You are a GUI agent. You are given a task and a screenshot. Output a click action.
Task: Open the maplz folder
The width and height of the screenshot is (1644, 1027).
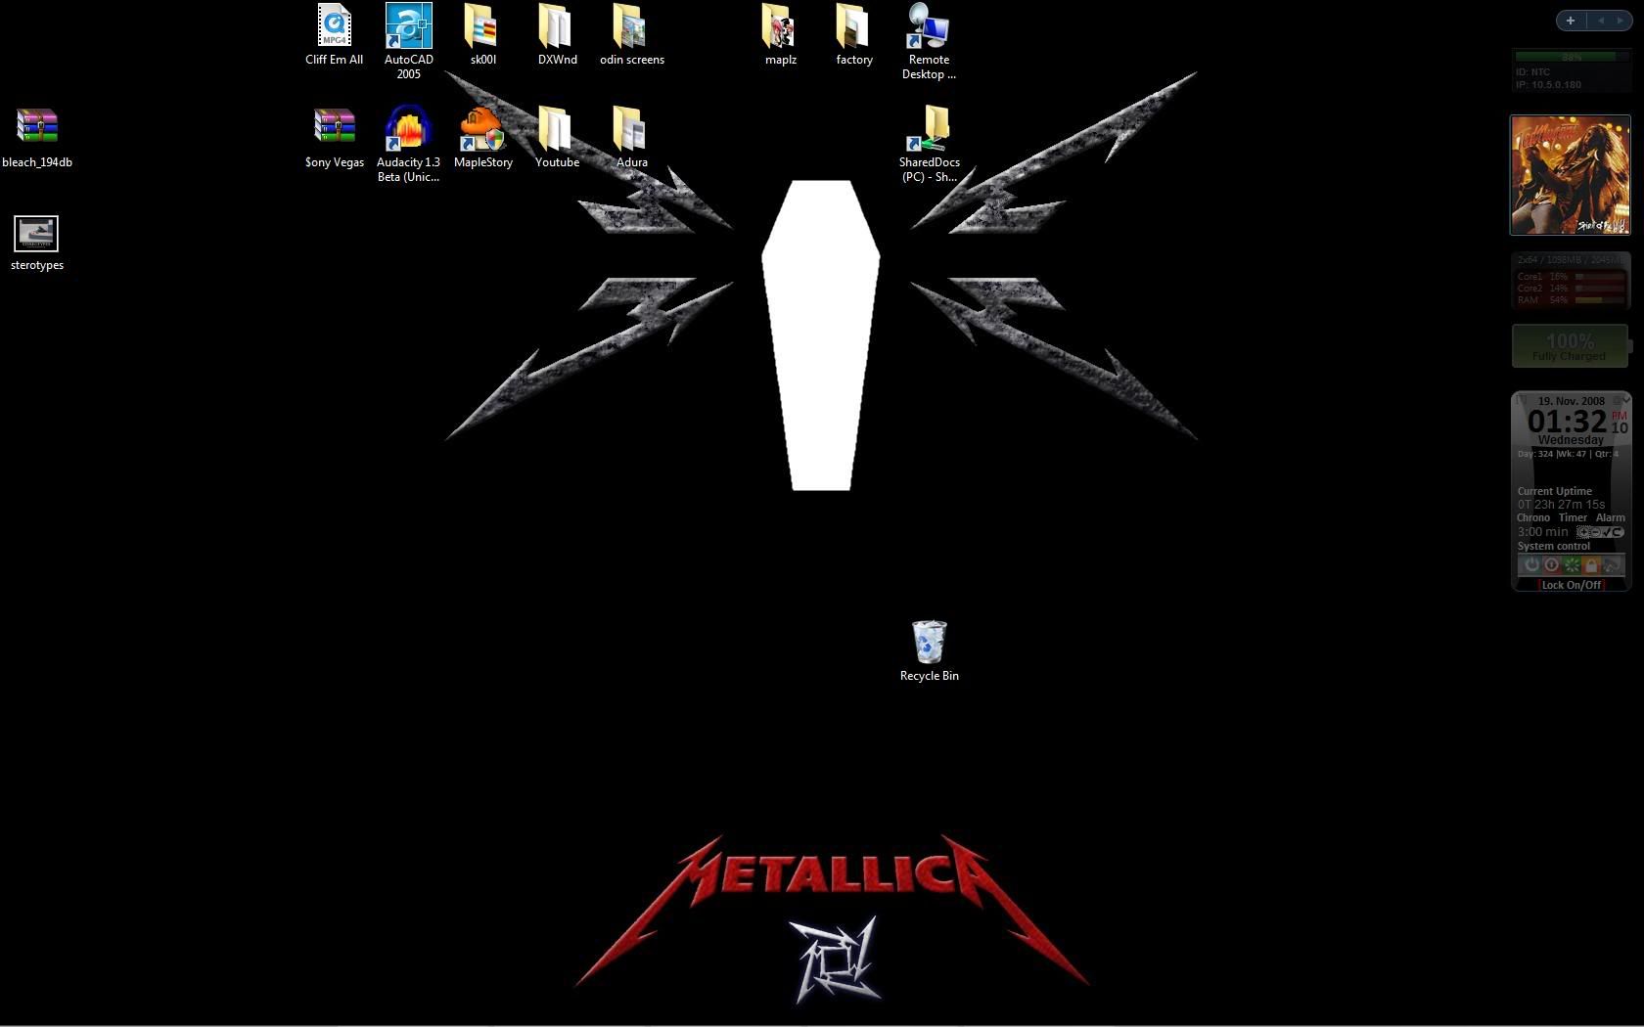tap(780, 35)
